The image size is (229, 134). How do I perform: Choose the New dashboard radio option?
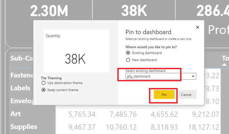click(x=128, y=60)
